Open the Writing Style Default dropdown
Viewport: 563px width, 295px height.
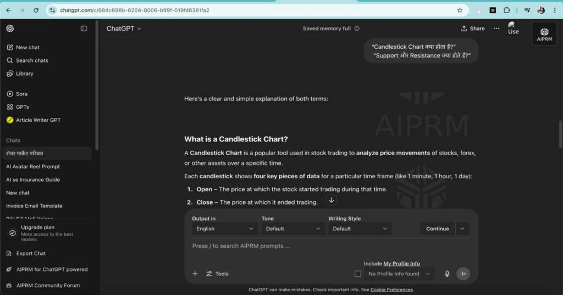click(x=360, y=229)
